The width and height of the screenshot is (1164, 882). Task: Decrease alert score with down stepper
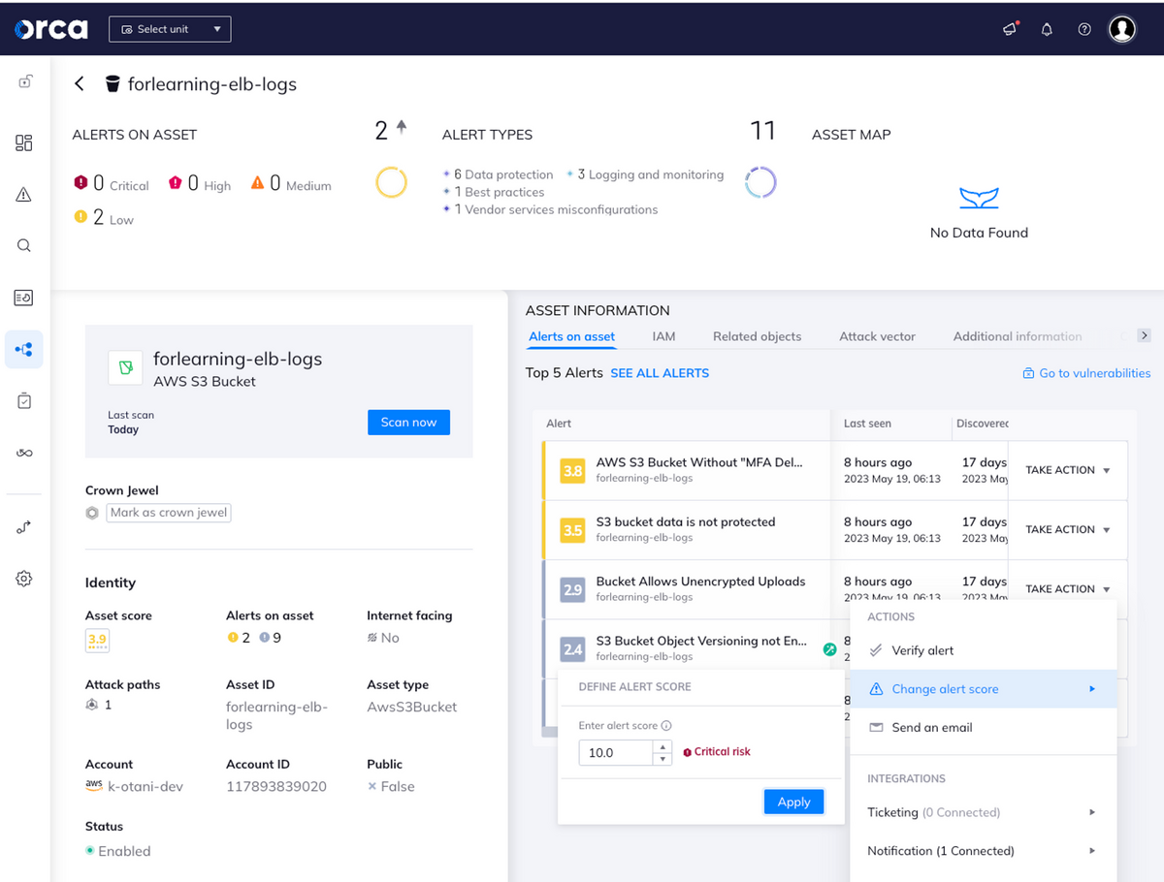(663, 759)
